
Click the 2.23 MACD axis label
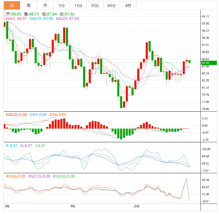click(x=205, y=119)
